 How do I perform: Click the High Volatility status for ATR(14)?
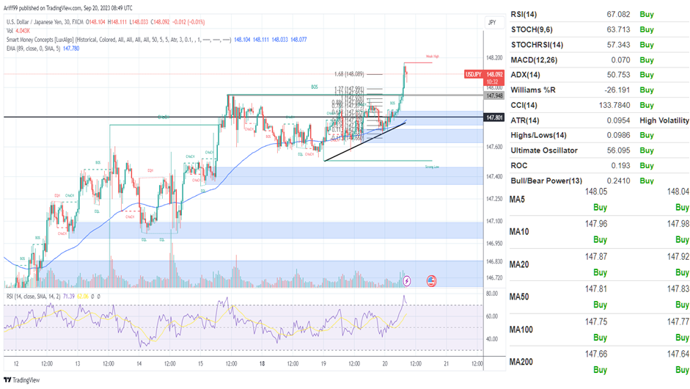pos(664,120)
